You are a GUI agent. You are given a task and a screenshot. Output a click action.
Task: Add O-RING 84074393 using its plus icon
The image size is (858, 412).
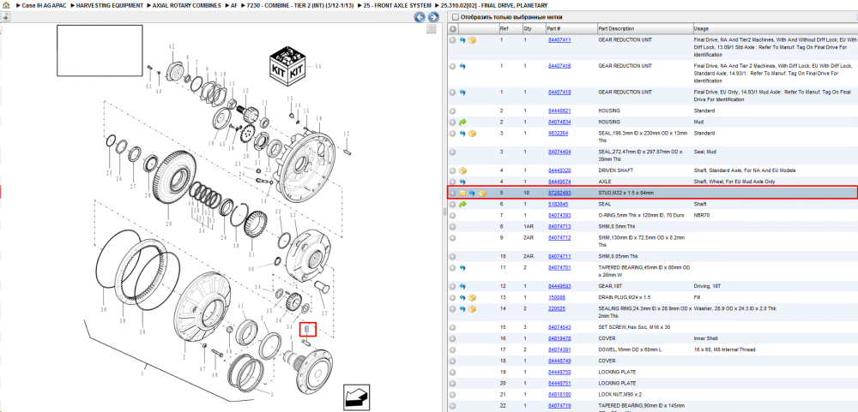pyautogui.click(x=452, y=215)
